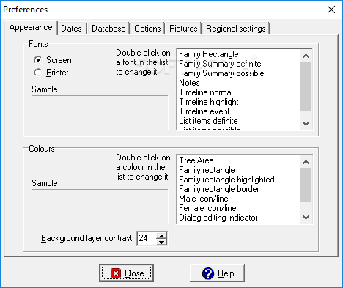Click the Colours list scrollbar thumb
Screen dimensions: 343x288
[x=306, y=185]
